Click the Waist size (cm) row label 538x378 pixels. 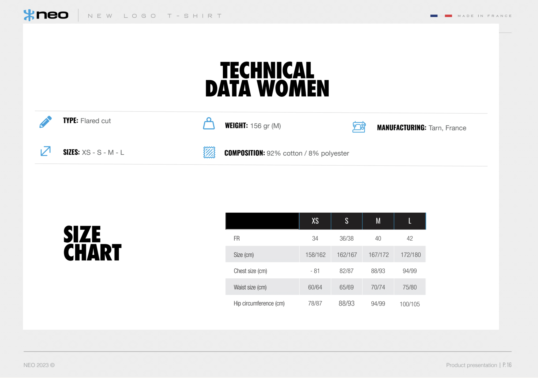250,287
